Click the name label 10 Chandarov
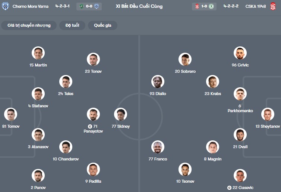Image resolution: width=281 pixels, height=192 pixels. (66, 159)
